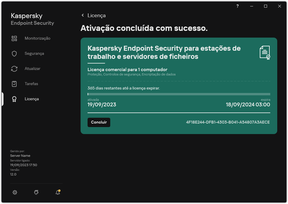Click the license certificate icon on the card

265,52
